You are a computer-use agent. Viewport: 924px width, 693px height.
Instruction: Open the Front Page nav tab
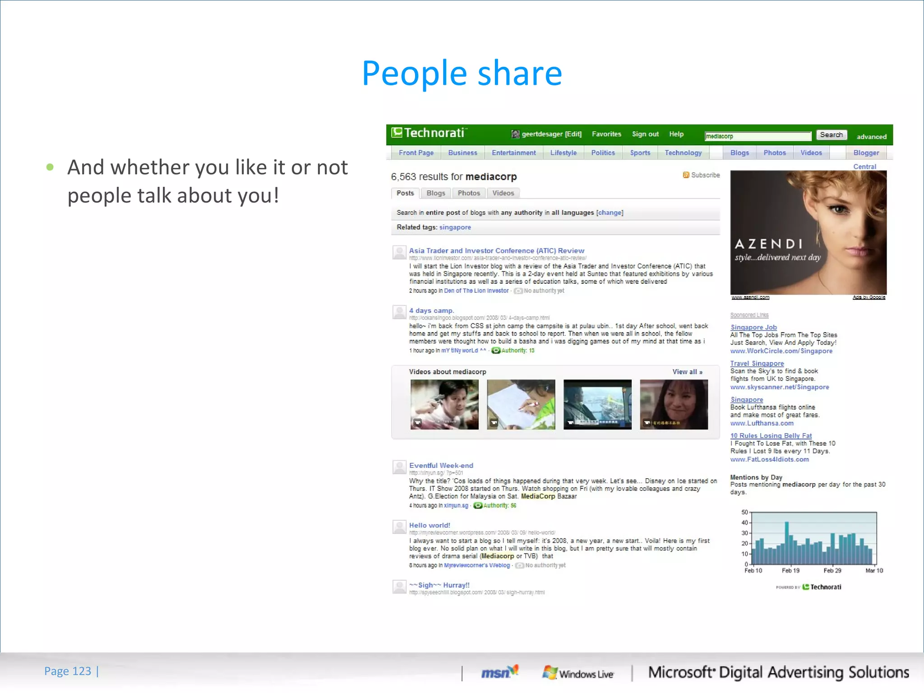[x=416, y=153]
